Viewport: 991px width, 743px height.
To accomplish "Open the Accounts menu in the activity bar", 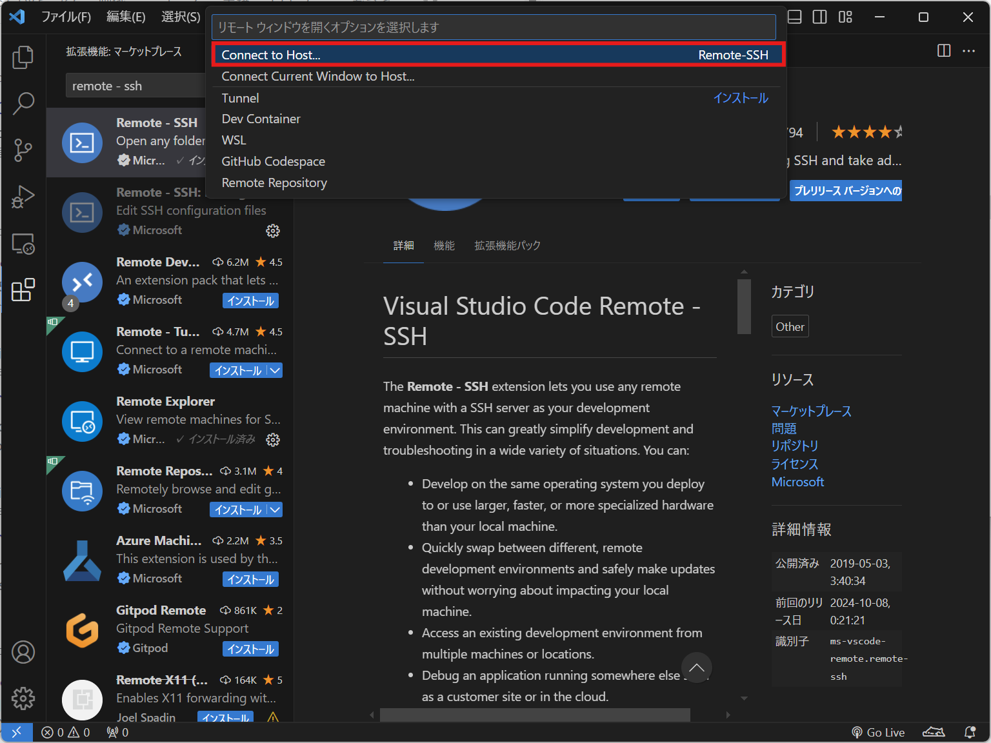I will coord(23,652).
